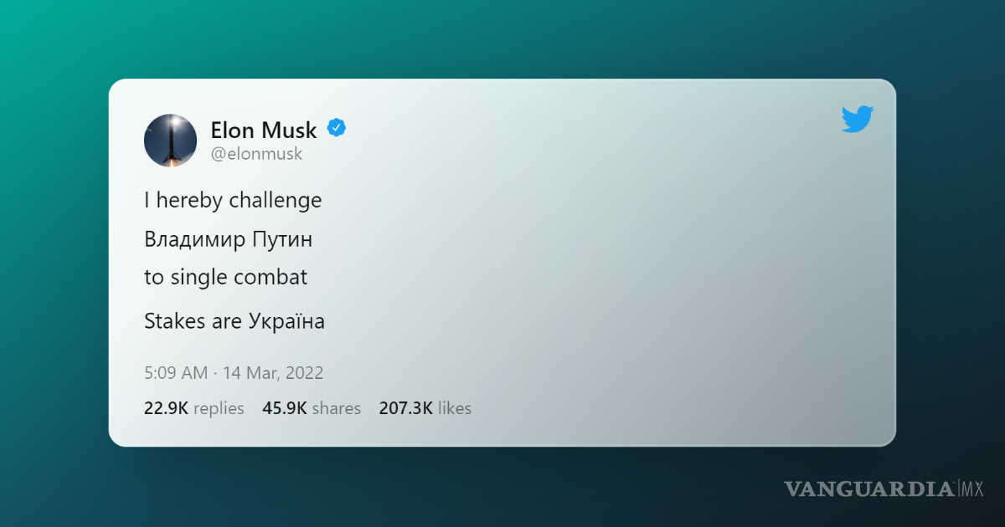Viewport: 1005px width, 527px height.
Task: Open the @elonmusk handle link
Action: coord(256,154)
